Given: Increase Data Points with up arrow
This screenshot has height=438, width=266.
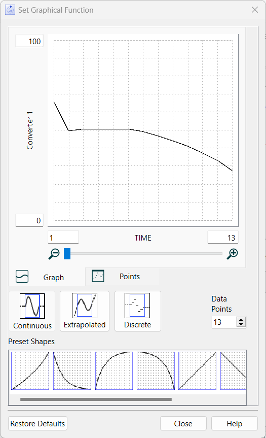Looking at the screenshot, I should [241, 320].
